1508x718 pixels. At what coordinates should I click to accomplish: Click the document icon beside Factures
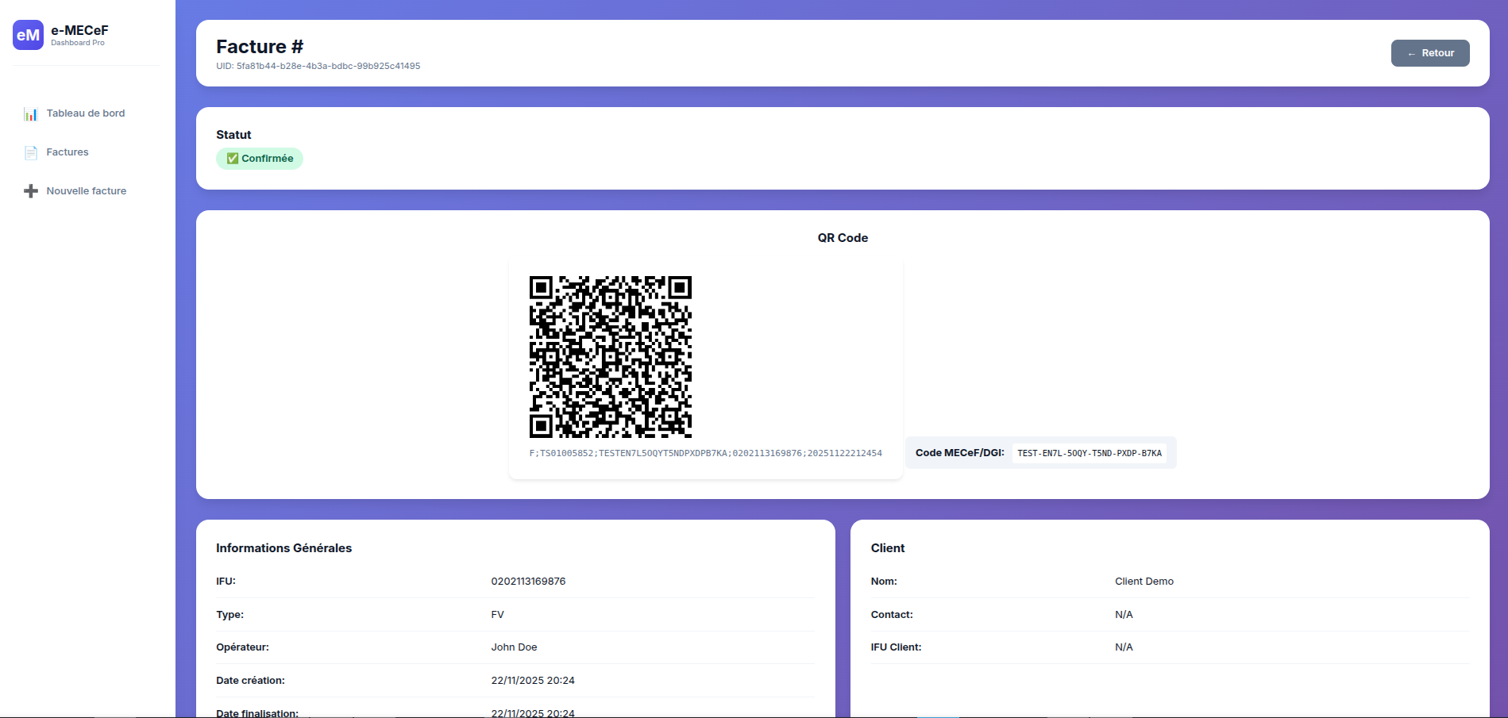pyautogui.click(x=31, y=152)
